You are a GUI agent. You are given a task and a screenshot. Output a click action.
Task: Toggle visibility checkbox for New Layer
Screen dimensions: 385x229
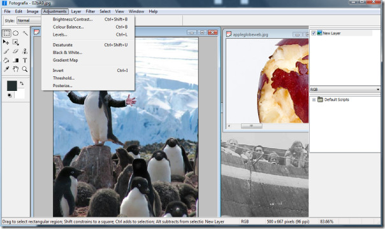click(314, 33)
